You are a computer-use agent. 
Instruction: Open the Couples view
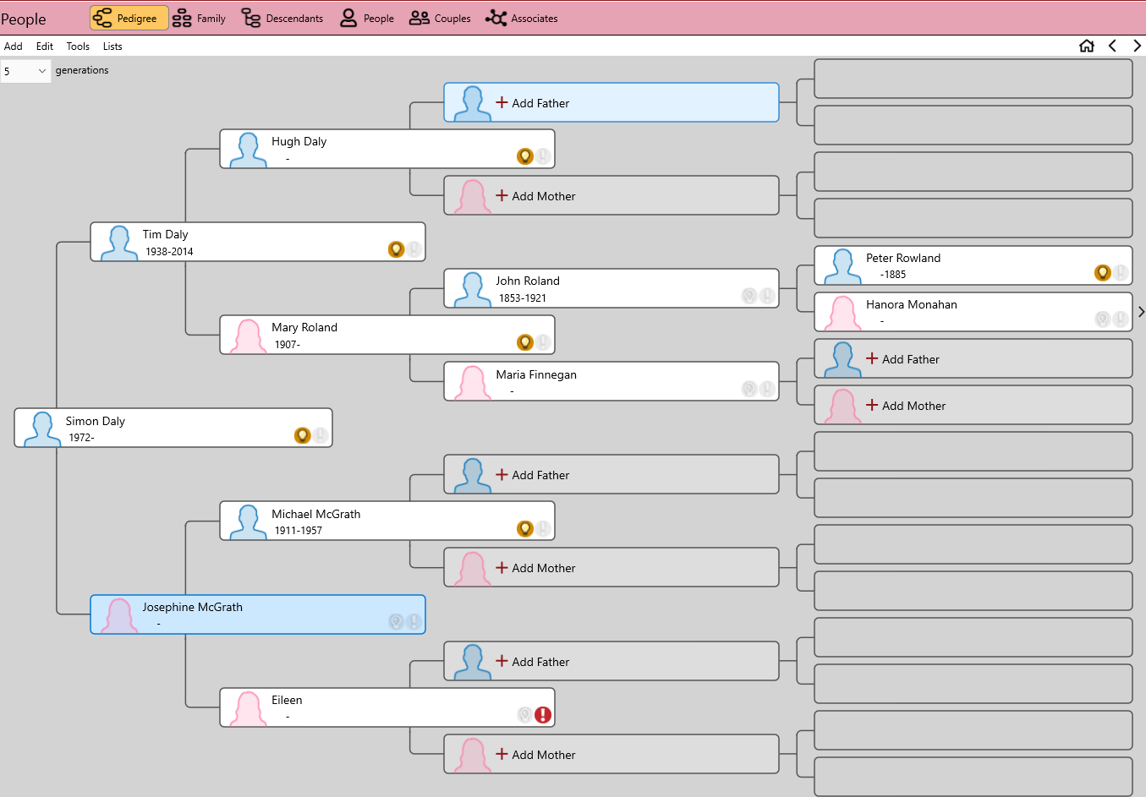(x=439, y=17)
